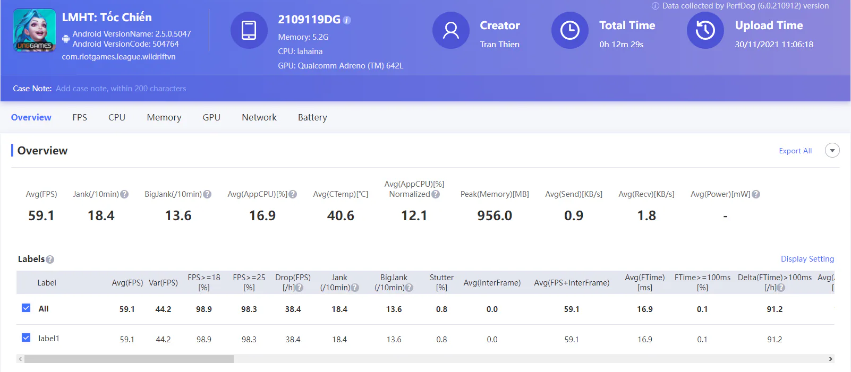This screenshot has width=851, height=372.
Task: Click the help icon next to BigJank(/10min) overview
Action: [207, 194]
